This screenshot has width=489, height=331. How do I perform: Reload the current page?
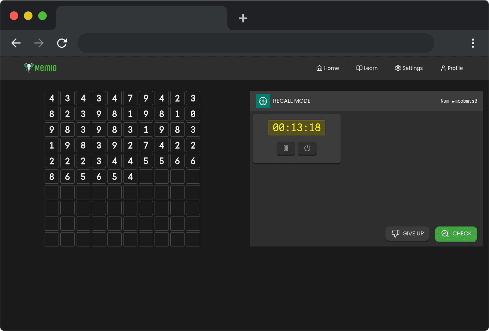pyautogui.click(x=62, y=43)
